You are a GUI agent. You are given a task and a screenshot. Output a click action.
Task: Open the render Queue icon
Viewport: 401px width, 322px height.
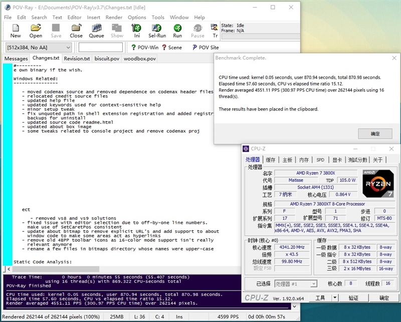[x=96, y=32]
